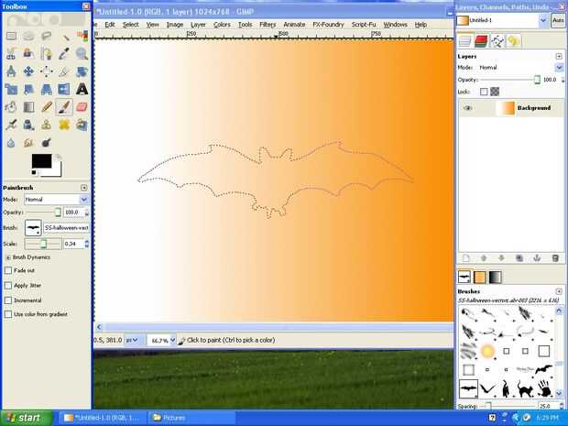Open the Layers panel configure menu button
The image size is (568, 426).
click(x=559, y=56)
